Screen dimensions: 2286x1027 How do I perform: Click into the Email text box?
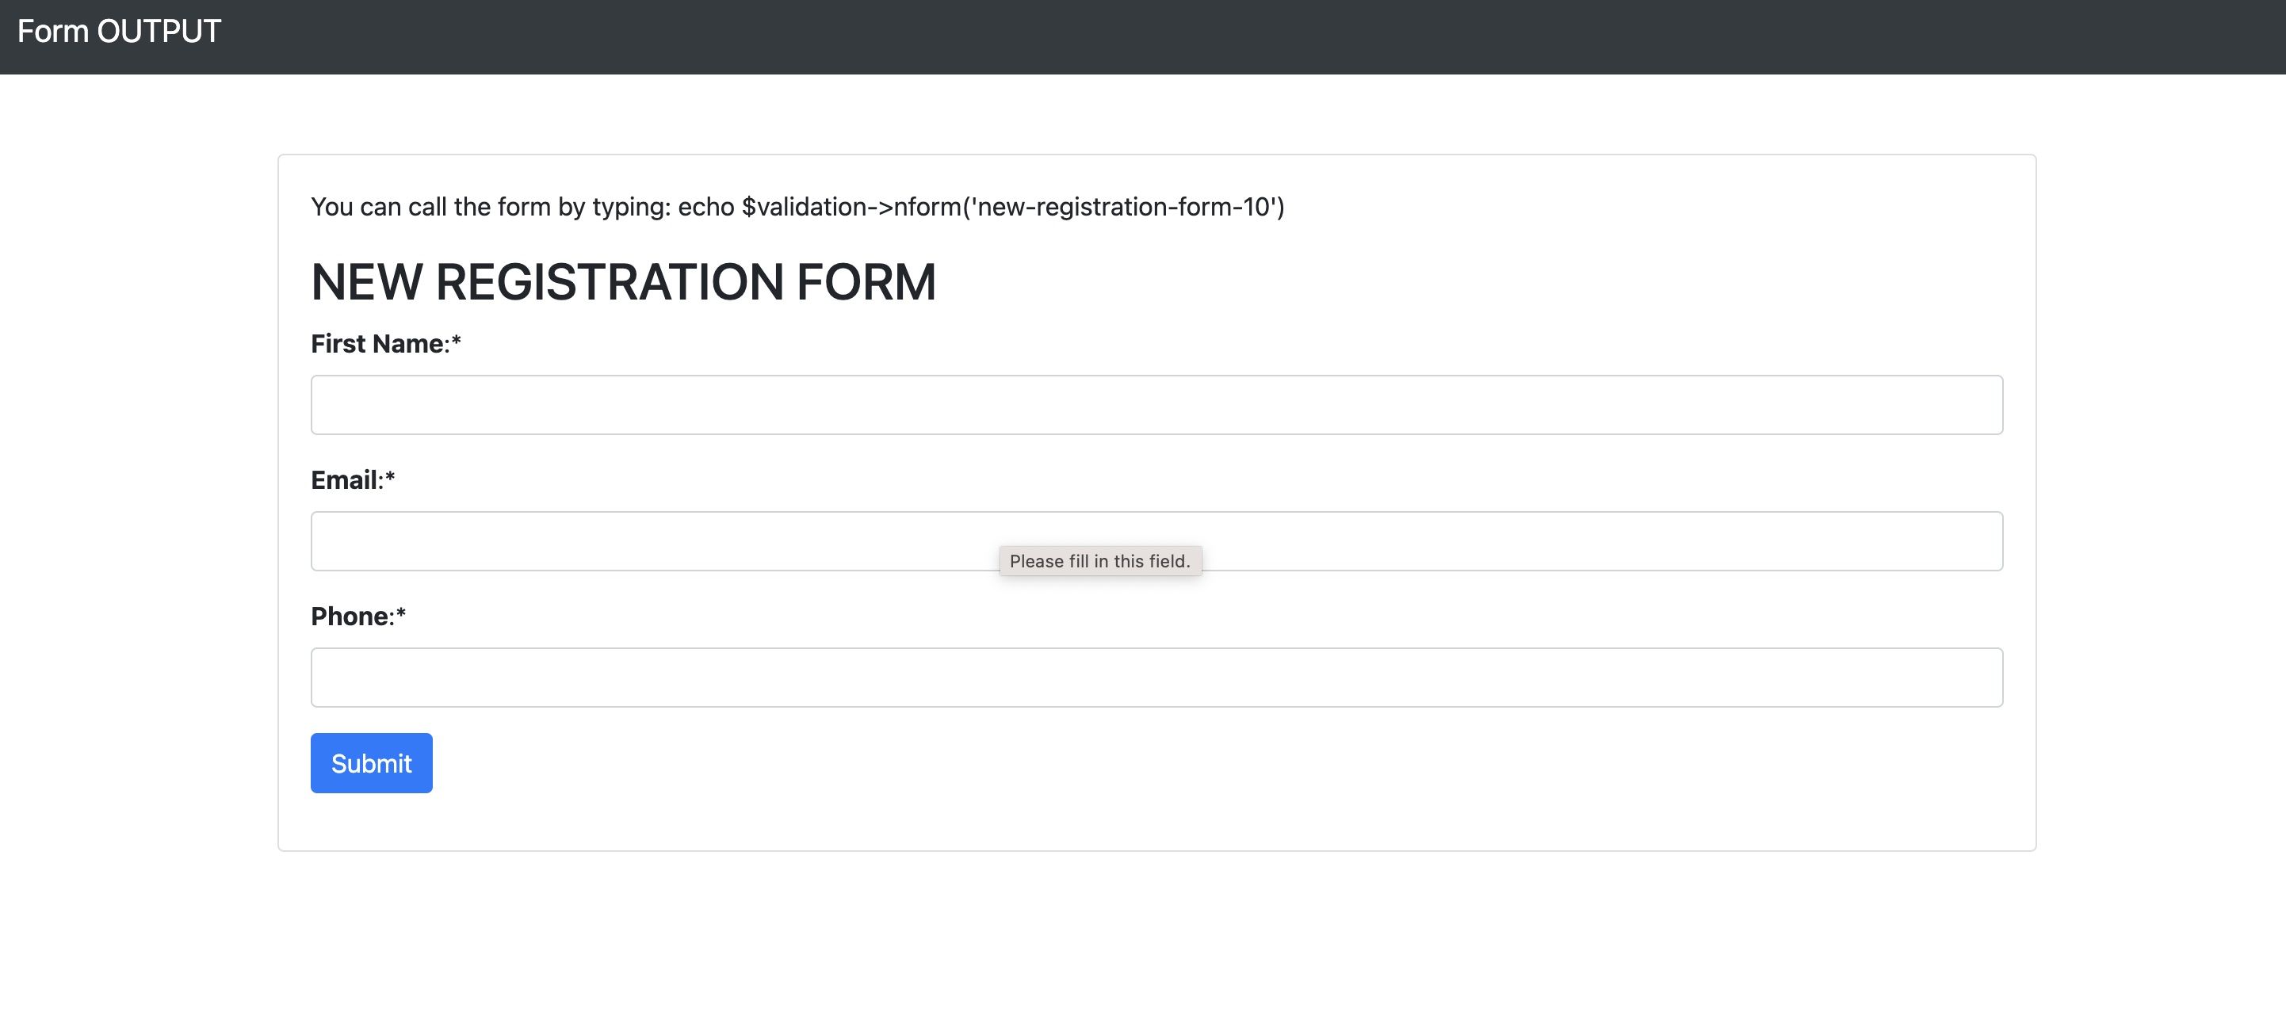(621, 541)
